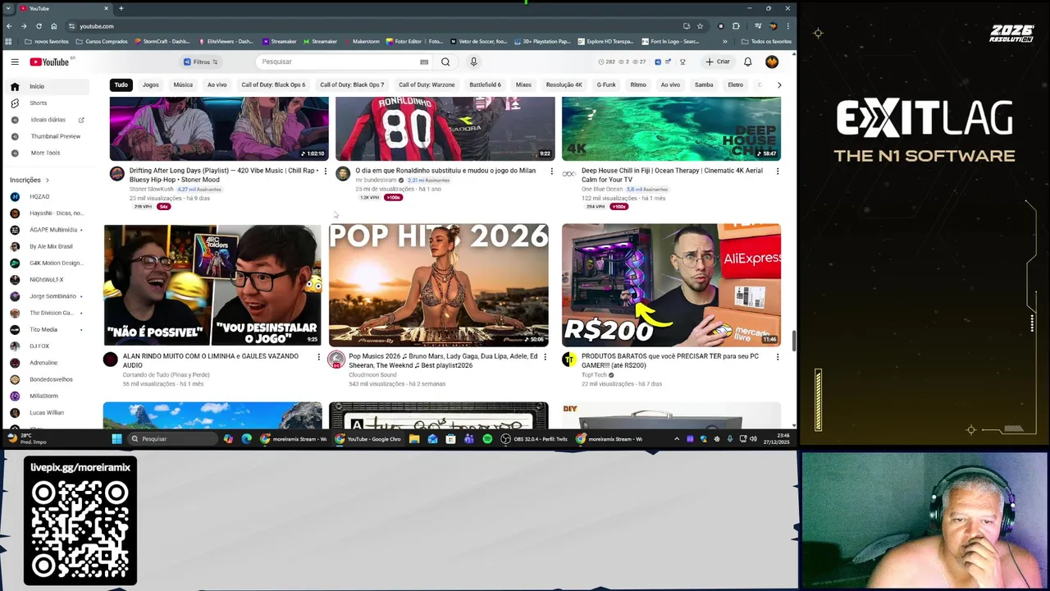This screenshot has width=1050, height=591.
Task: Open Thumbnail Preview sidebar item
Action: (x=48, y=136)
